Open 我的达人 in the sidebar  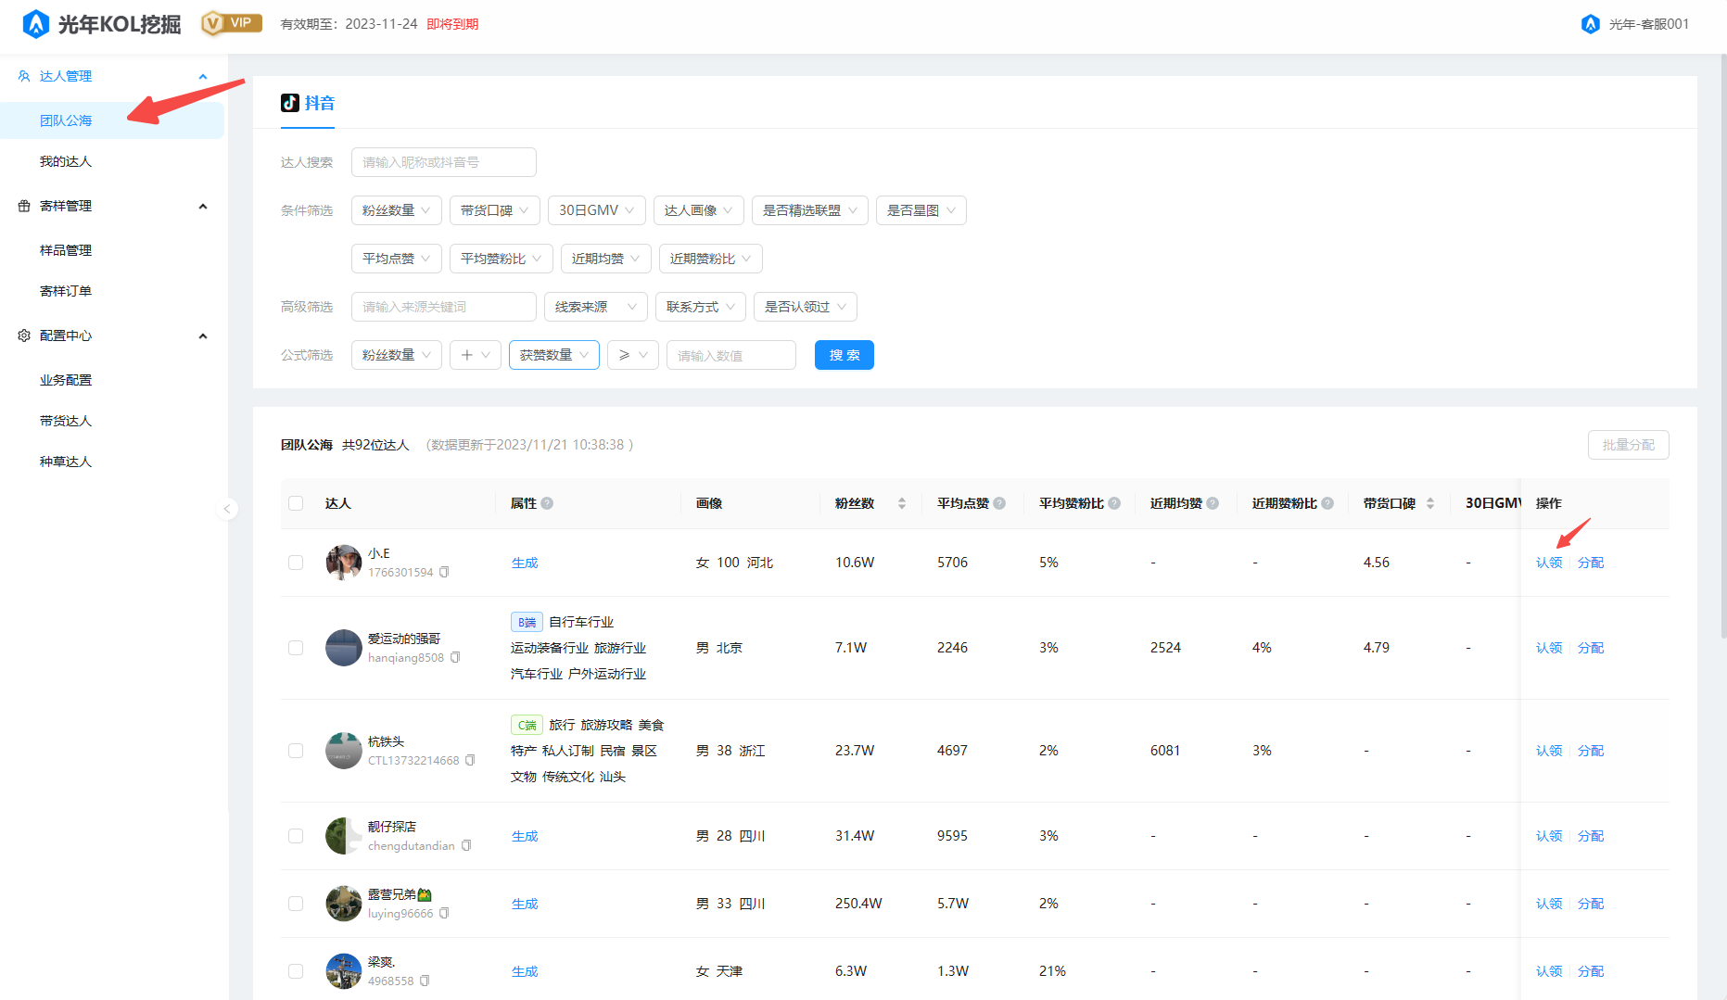click(66, 161)
